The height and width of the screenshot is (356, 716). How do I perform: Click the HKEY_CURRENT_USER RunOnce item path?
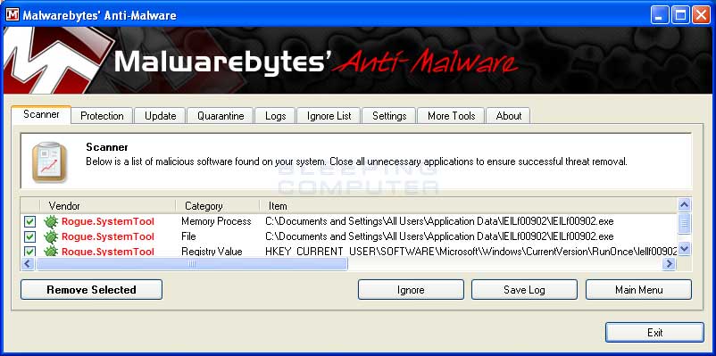coord(470,252)
